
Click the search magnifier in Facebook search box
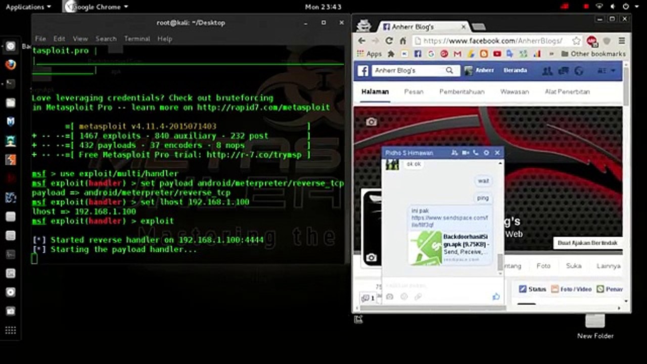pos(449,71)
